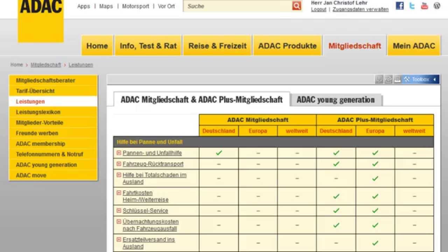Expand Ersatzteilversand ins Ausland plus icon
Image resolution: width=448 pixels, height=252 pixels.
click(x=119, y=239)
